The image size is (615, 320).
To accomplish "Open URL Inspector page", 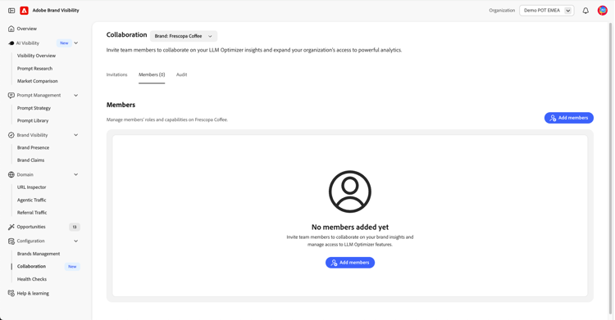I will [32, 187].
